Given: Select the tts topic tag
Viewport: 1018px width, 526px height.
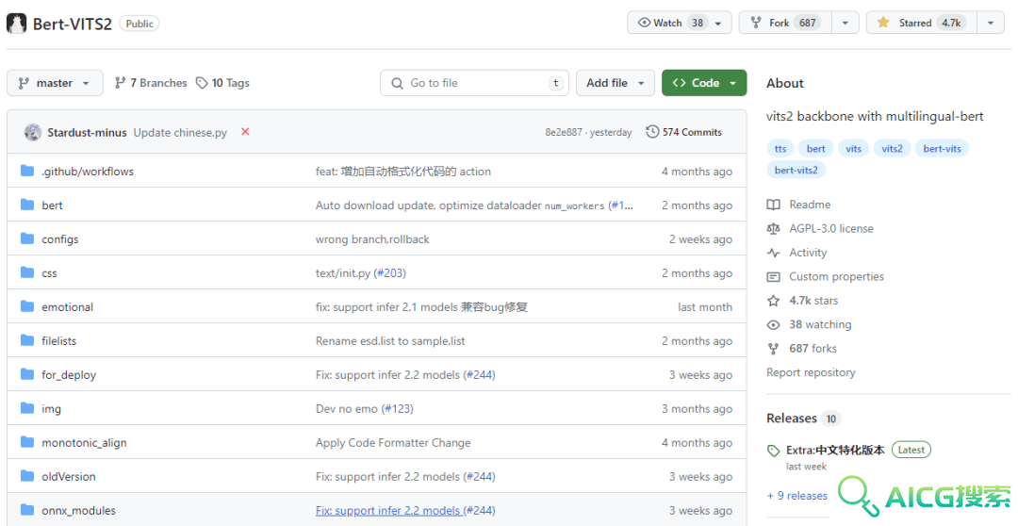Looking at the screenshot, I should coord(780,149).
